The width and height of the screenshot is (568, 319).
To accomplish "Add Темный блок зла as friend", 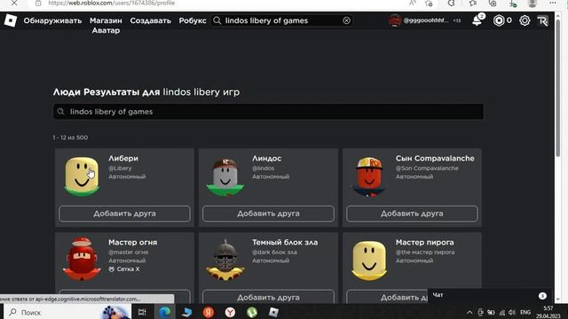I will pos(268,297).
